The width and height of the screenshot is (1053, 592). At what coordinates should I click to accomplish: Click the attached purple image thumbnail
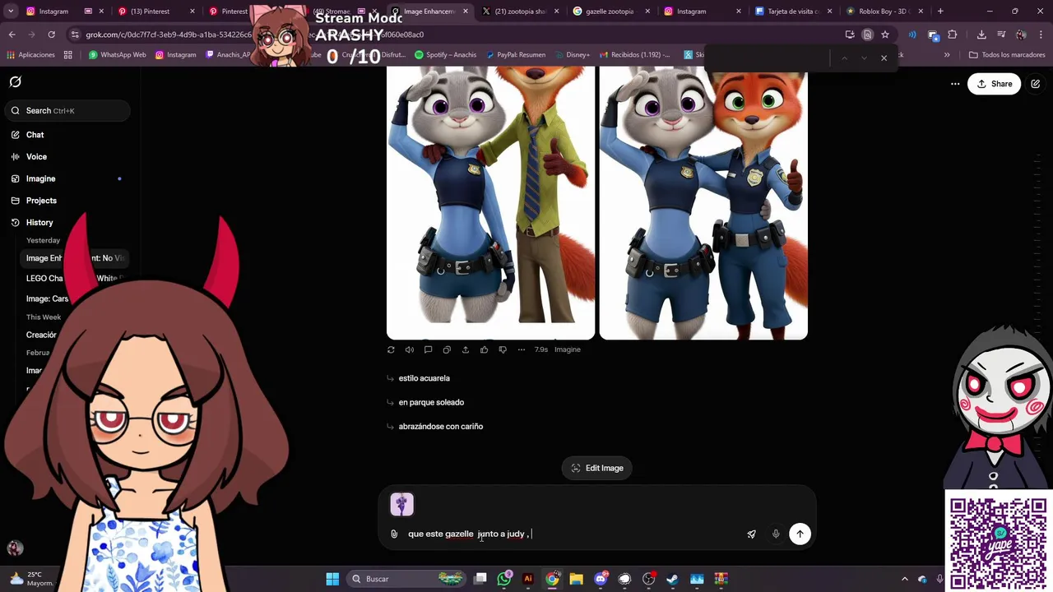pyautogui.click(x=401, y=504)
